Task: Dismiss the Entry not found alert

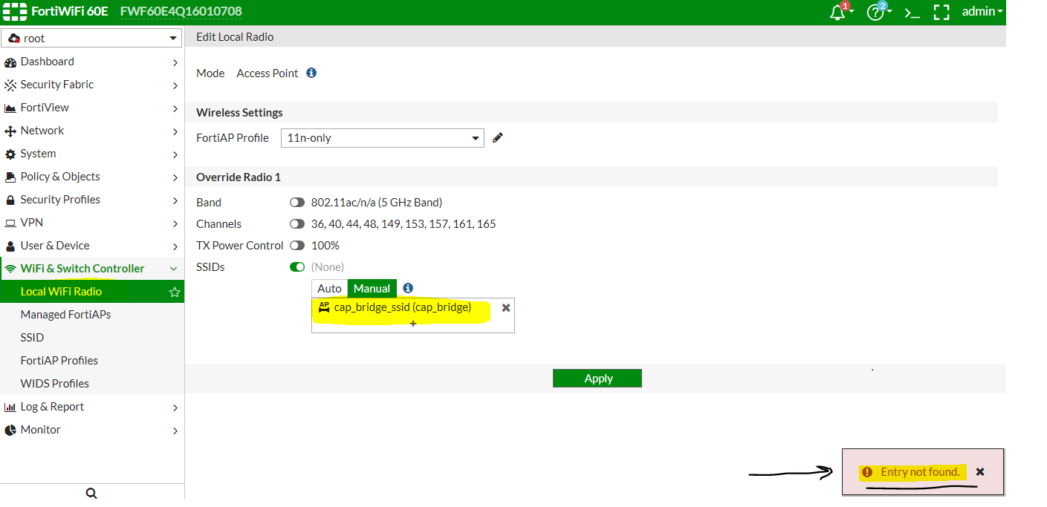Action: [980, 471]
